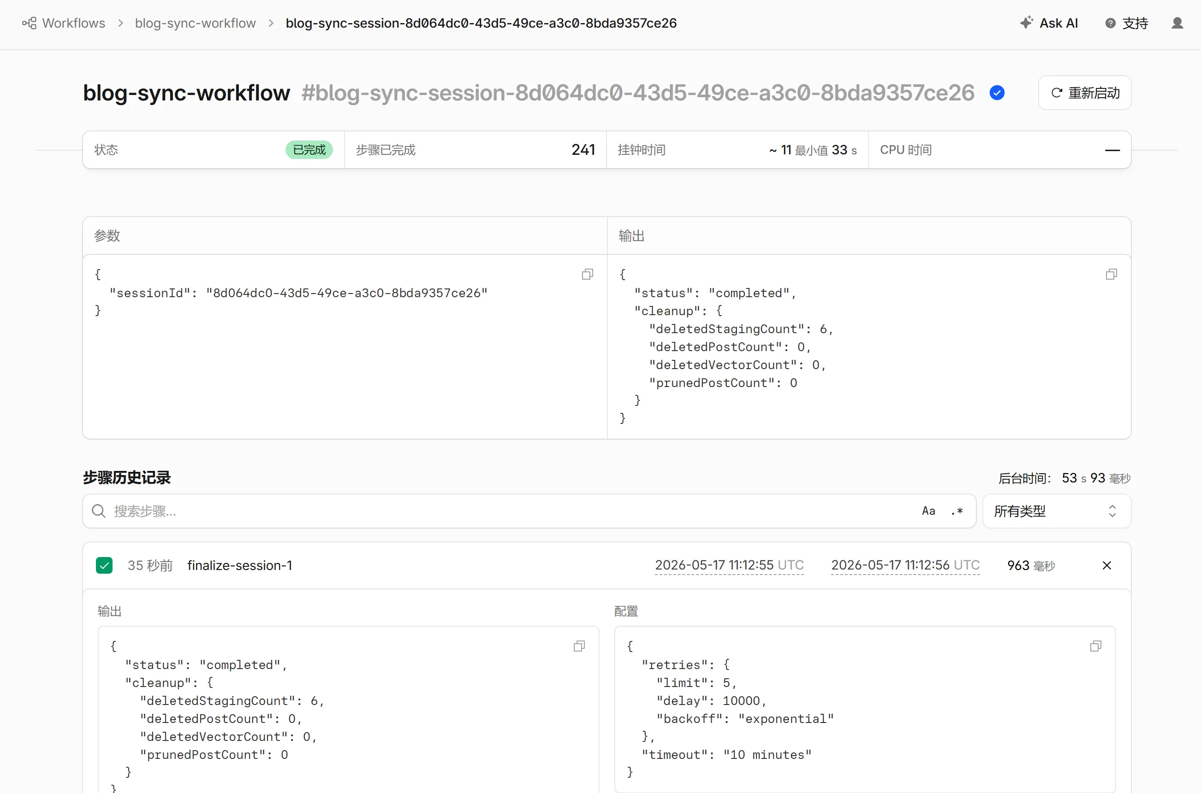This screenshot has width=1201, height=793.
Task: Copy the step 配置 JSON
Action: 1096,646
